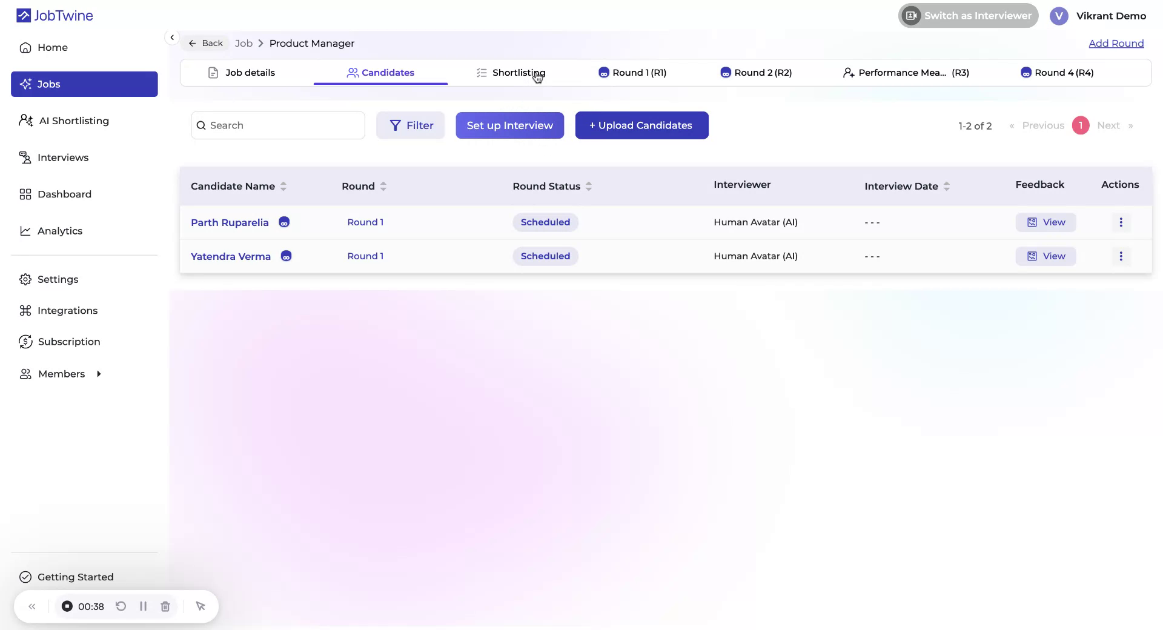Click the Analytics chart icon in sidebar
The width and height of the screenshot is (1163, 630).
[x=25, y=231]
